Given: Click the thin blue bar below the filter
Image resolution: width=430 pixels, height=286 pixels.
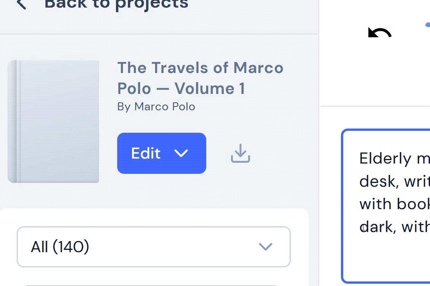Looking at the screenshot, I should coord(152,285).
